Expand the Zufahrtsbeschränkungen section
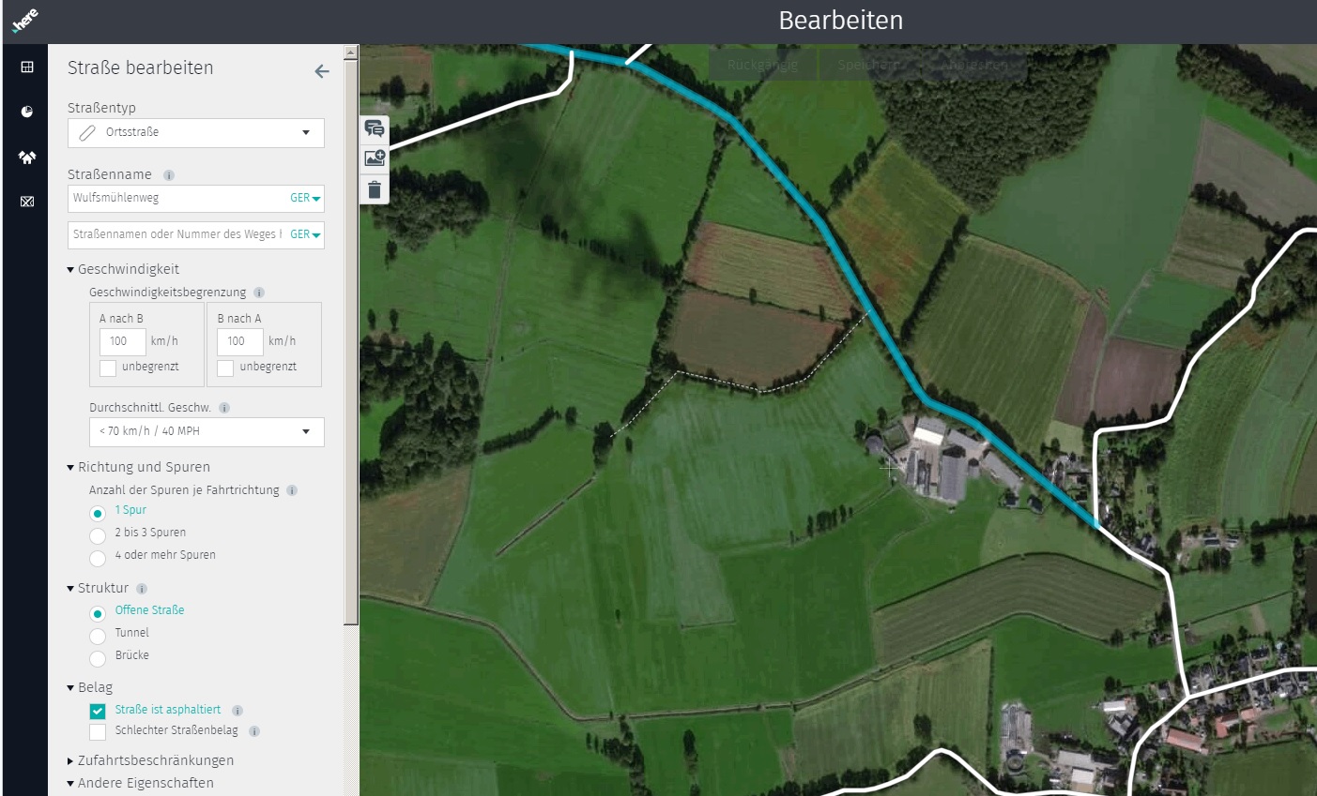 (x=155, y=760)
